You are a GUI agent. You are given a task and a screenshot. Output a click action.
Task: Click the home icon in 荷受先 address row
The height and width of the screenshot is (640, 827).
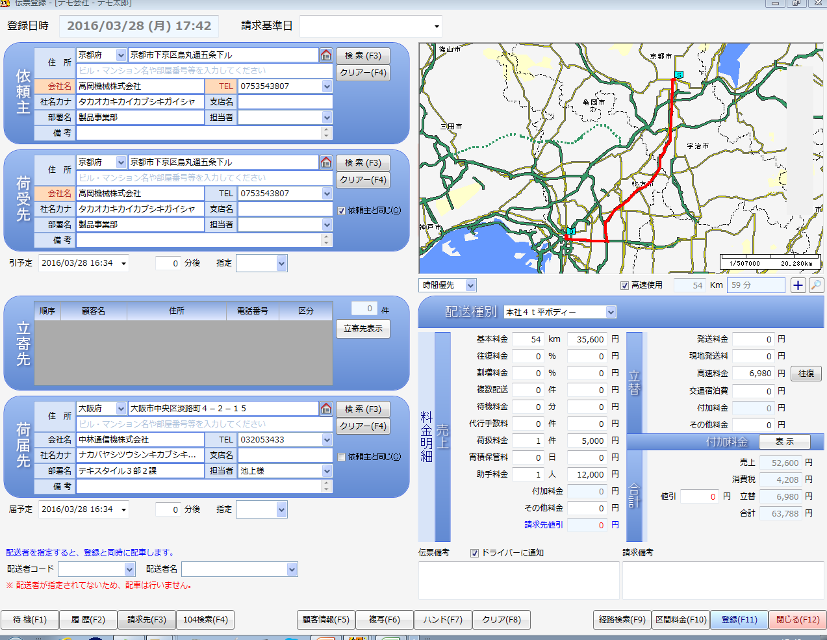point(326,162)
